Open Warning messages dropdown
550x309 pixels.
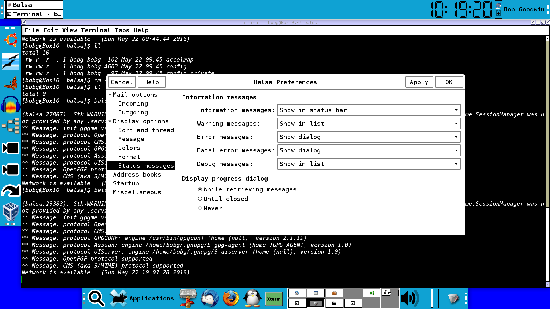369,124
